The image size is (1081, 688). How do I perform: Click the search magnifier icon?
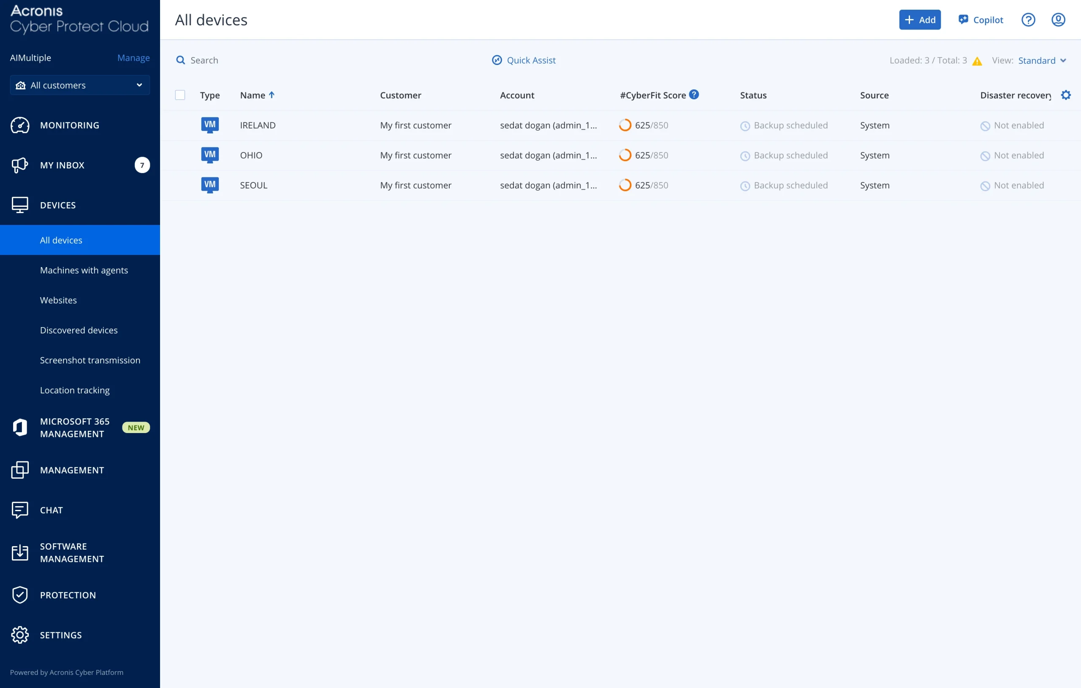(180, 60)
